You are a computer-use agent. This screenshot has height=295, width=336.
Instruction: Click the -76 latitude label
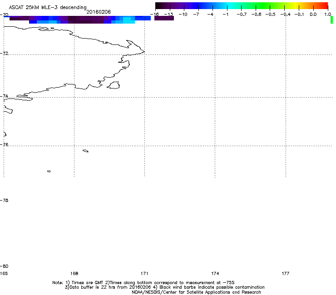tap(4, 145)
